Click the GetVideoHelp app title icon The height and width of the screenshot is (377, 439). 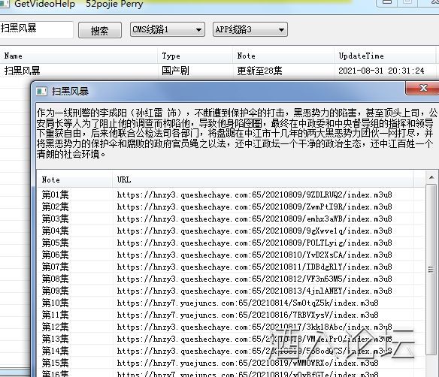click(x=5, y=4)
